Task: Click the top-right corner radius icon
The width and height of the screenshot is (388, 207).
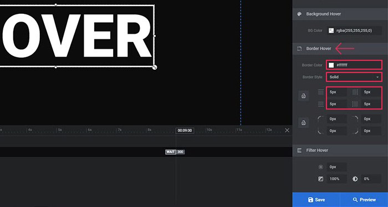Action: click(x=355, y=119)
